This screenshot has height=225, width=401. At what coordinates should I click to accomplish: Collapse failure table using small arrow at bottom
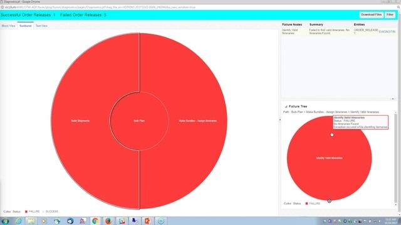point(393,99)
